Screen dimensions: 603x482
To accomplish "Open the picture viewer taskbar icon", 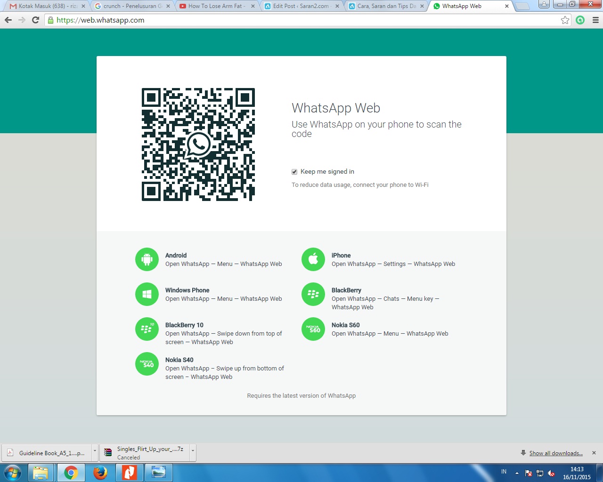I will 158,473.
